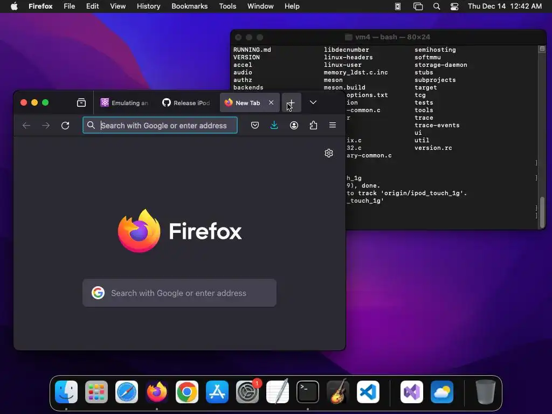552x414 pixels.
Task: Open the Window menu
Action: click(x=260, y=6)
